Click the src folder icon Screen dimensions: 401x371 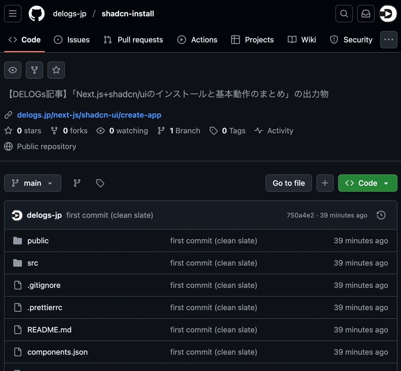[18, 263]
